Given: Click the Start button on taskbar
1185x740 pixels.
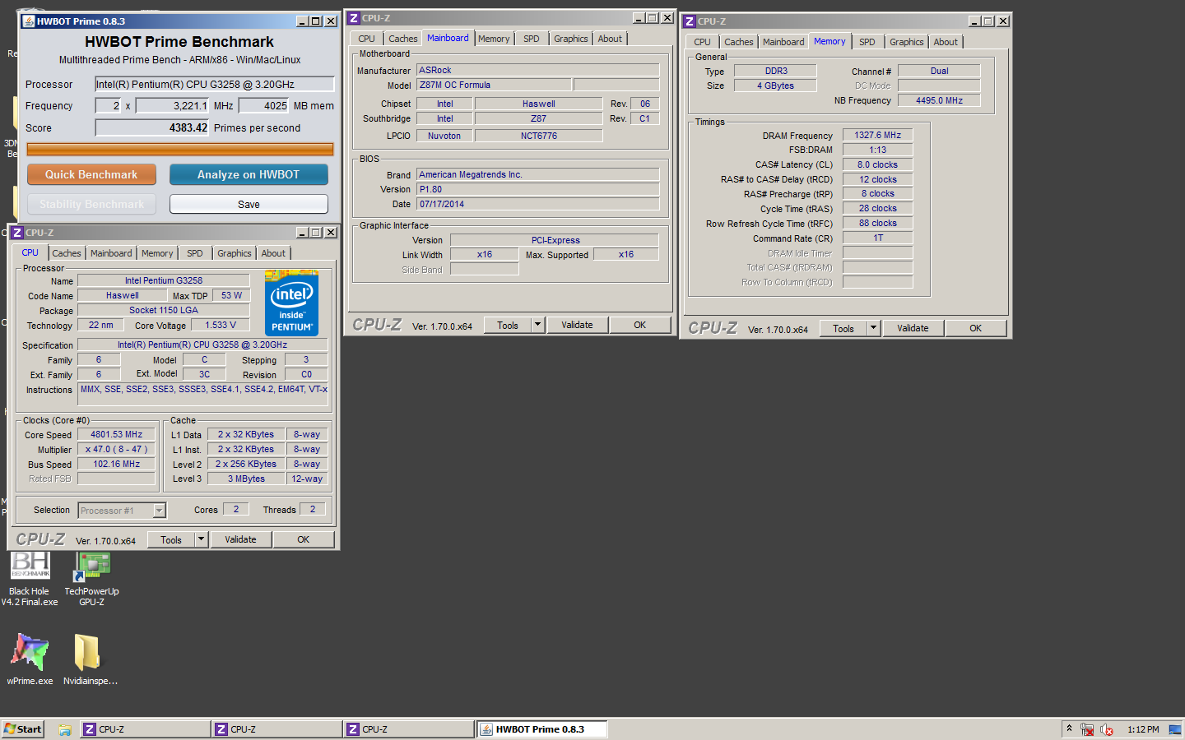Looking at the screenshot, I should coord(23,729).
